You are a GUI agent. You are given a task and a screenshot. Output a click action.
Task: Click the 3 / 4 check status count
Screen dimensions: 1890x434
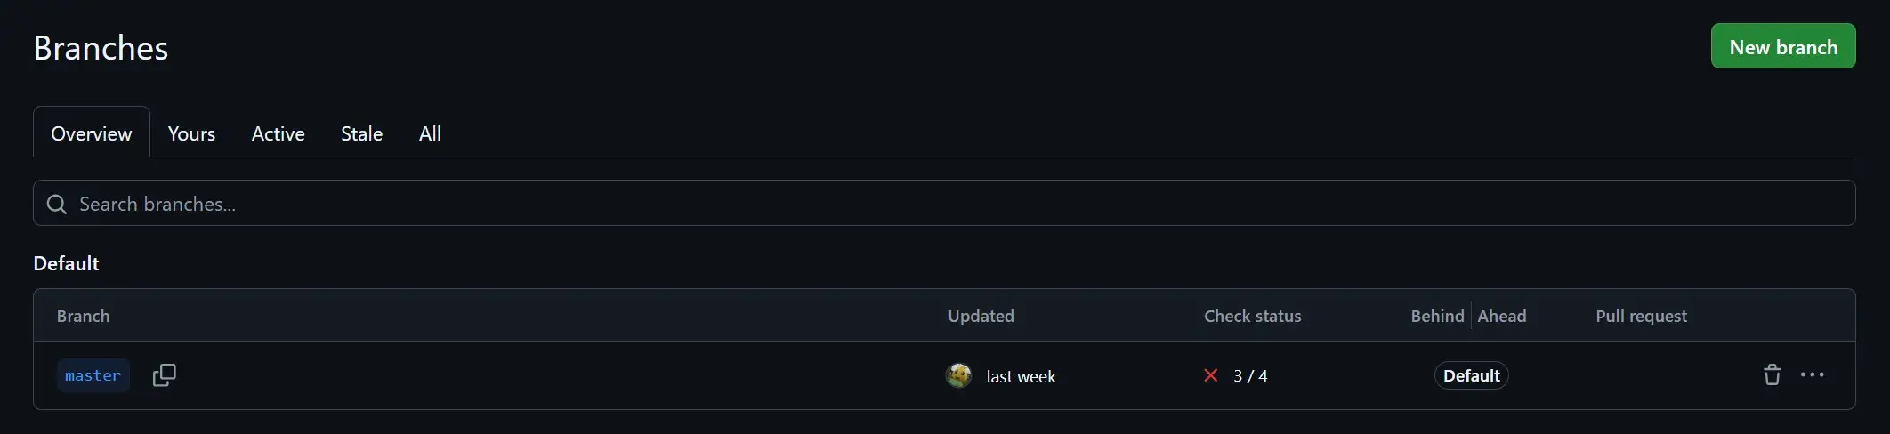tap(1250, 376)
